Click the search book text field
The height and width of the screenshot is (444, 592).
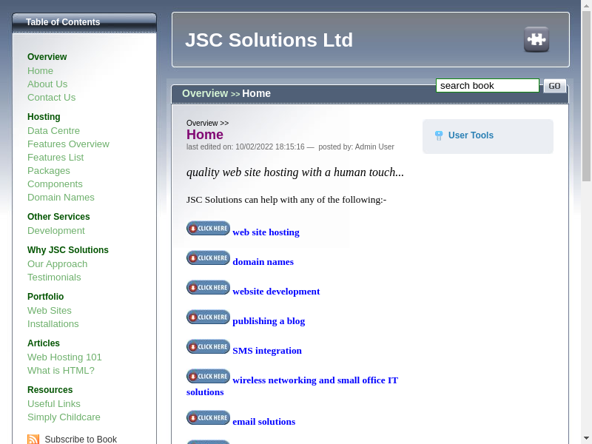pos(487,86)
